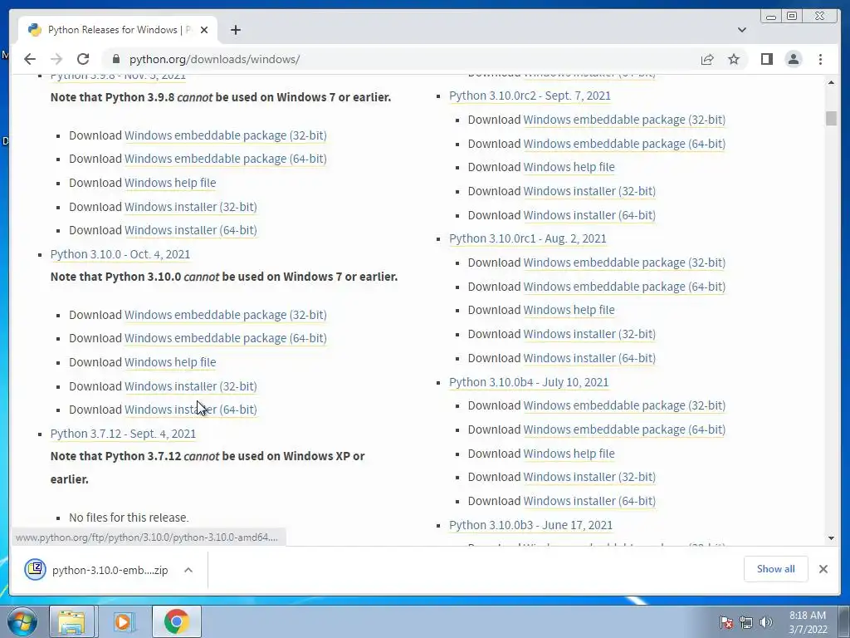Open Python 3.10.0 - Oct. 4, 2021 release

pos(120,254)
